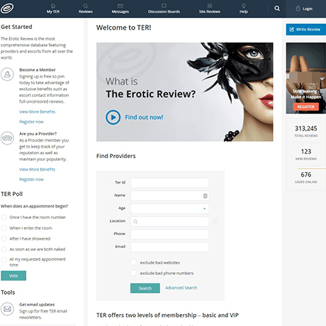
Task: Open the search magnifier in header
Action: 277,9
